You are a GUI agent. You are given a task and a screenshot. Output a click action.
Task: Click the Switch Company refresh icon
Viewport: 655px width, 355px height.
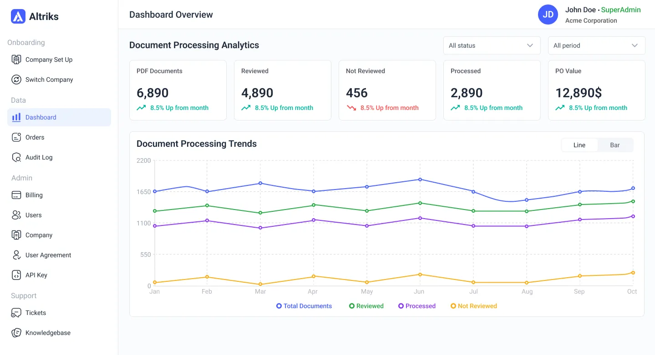16,80
